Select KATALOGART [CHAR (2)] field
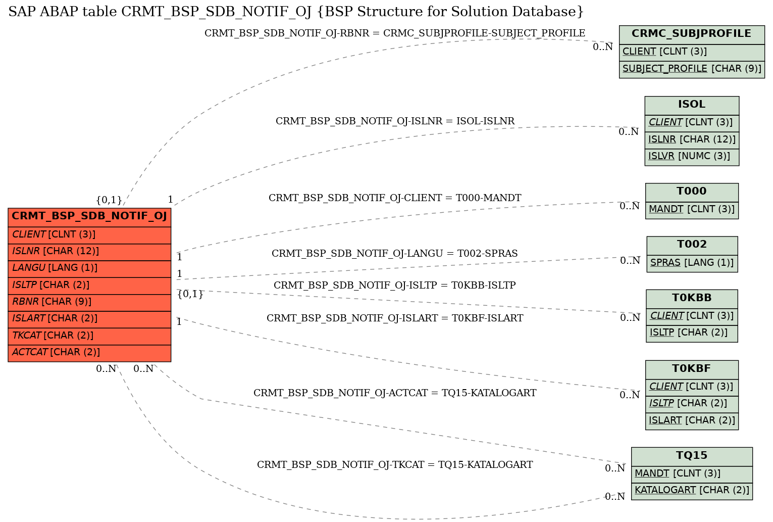 (692, 491)
